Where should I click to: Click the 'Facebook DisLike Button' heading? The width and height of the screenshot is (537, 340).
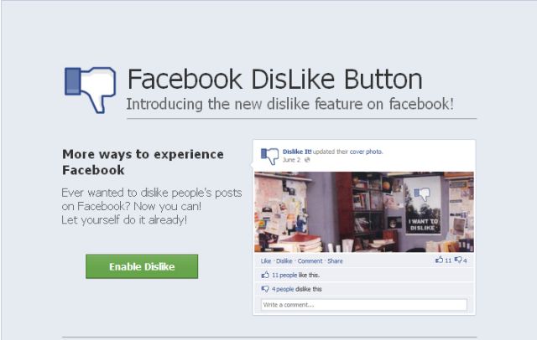(x=275, y=79)
